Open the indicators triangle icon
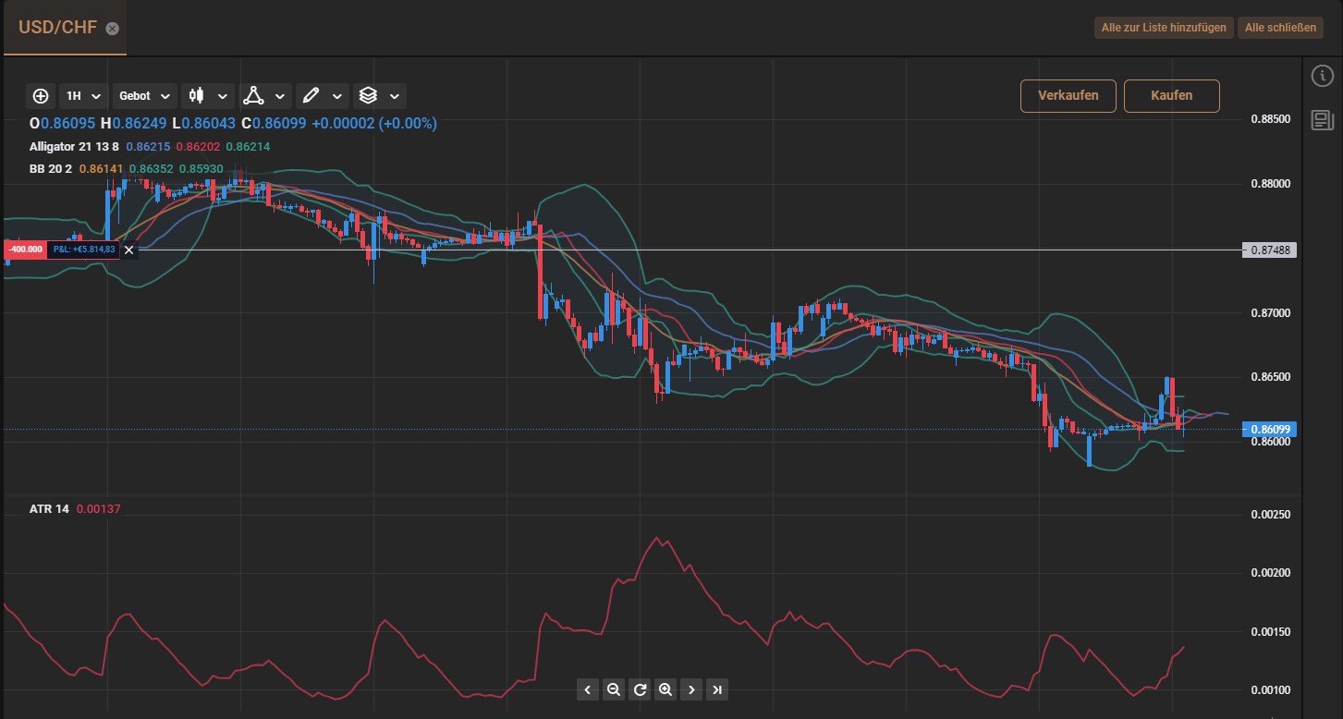 coord(253,95)
